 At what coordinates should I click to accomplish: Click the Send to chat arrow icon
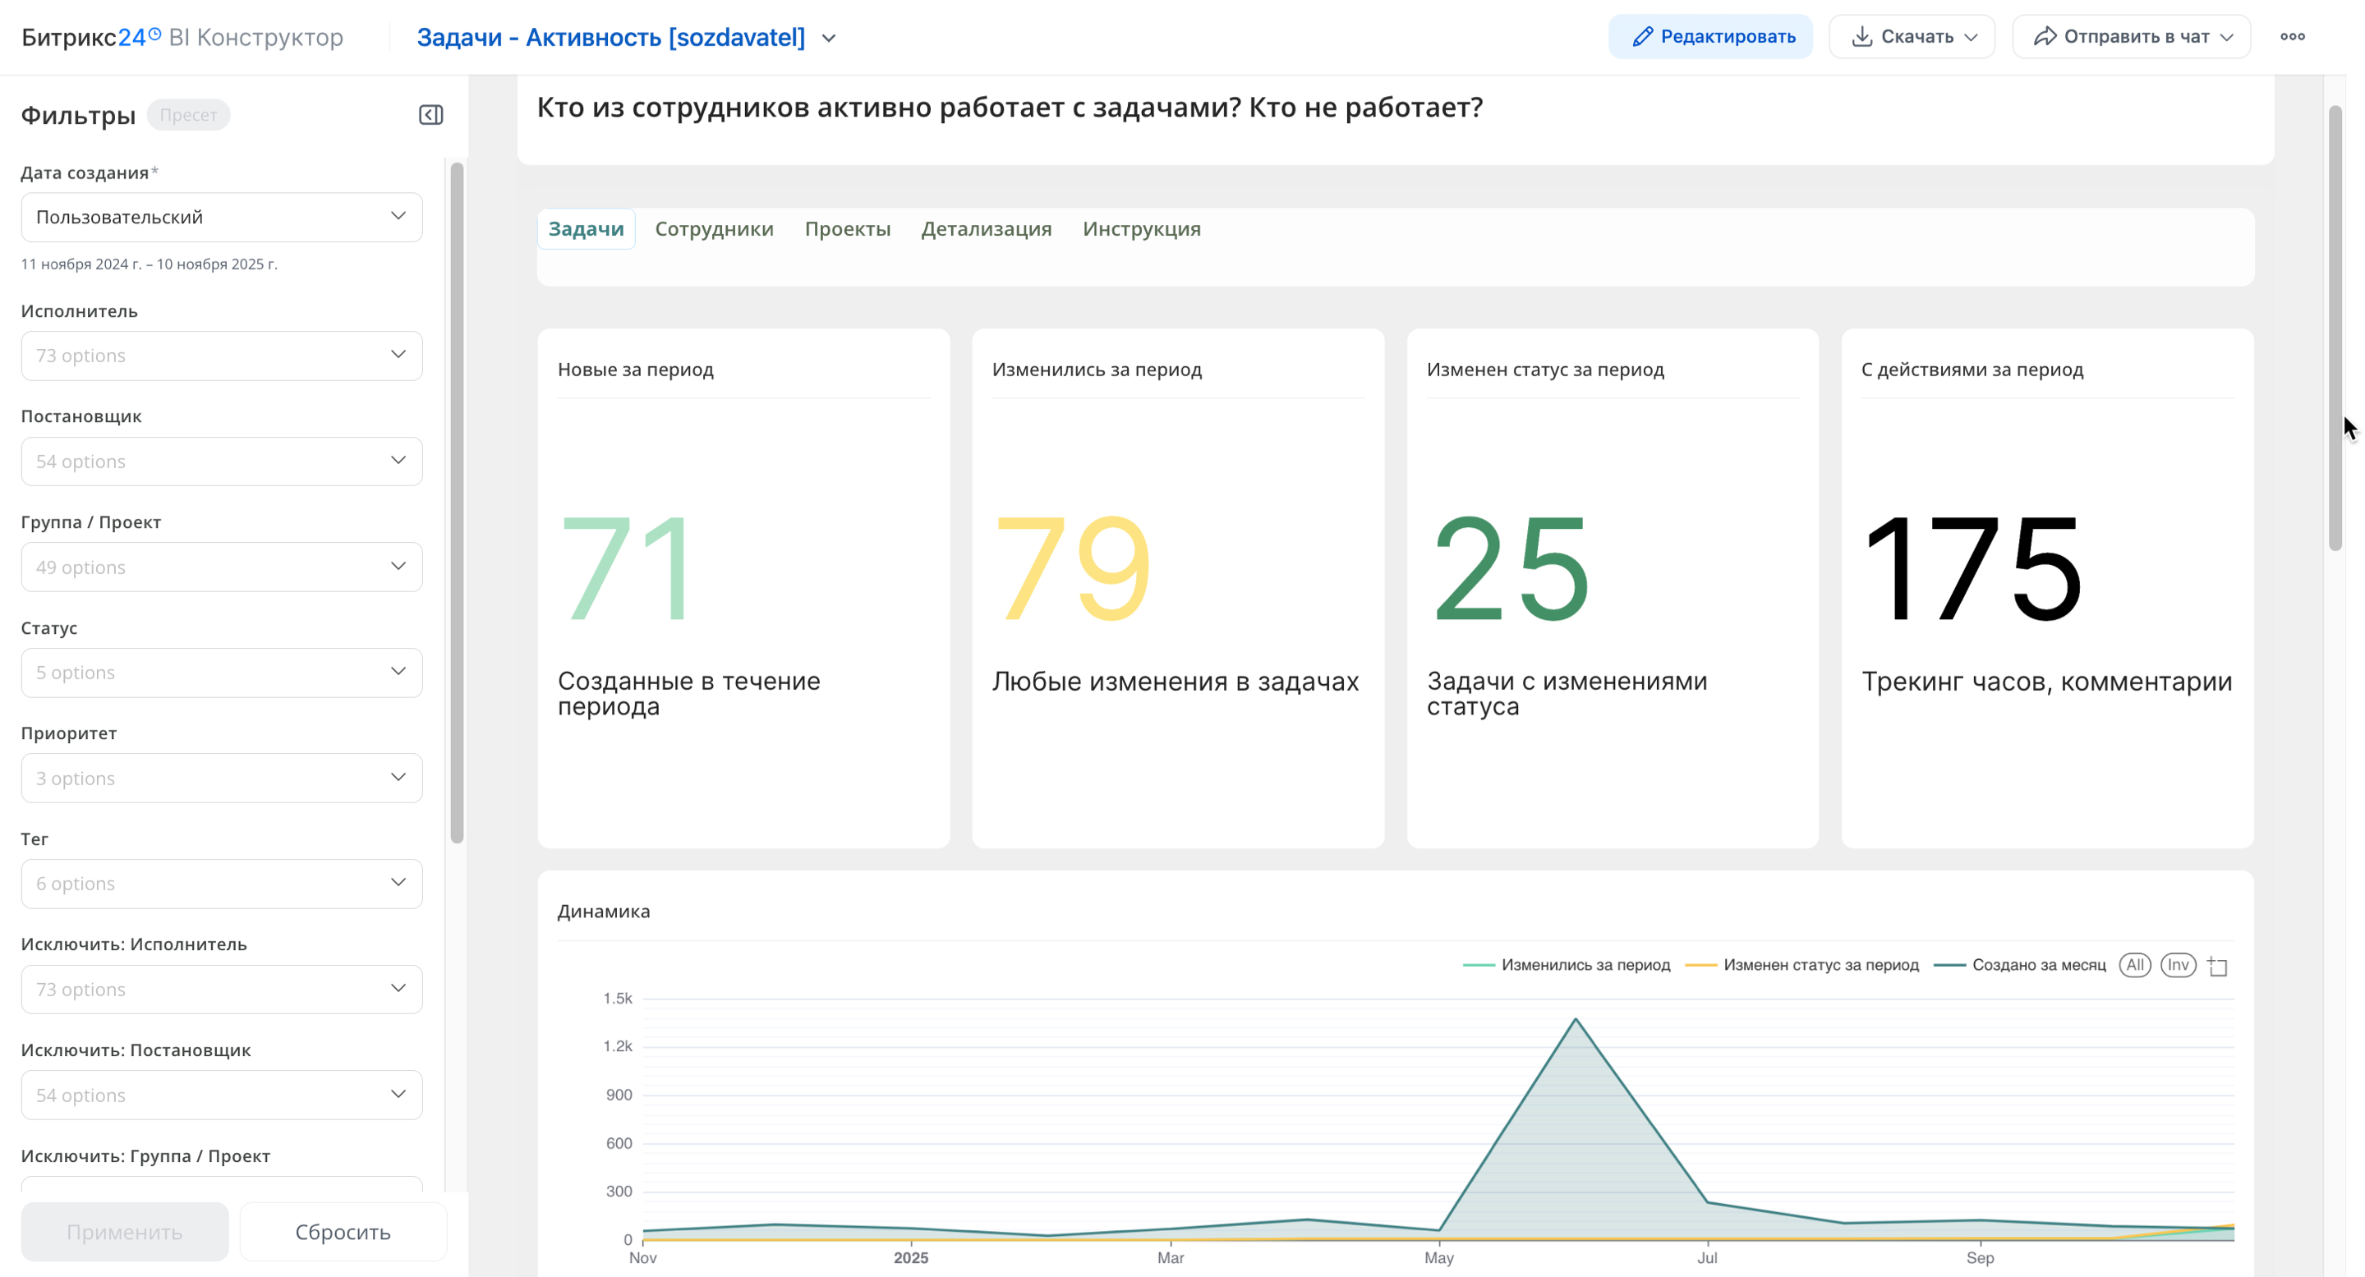point(2045,37)
